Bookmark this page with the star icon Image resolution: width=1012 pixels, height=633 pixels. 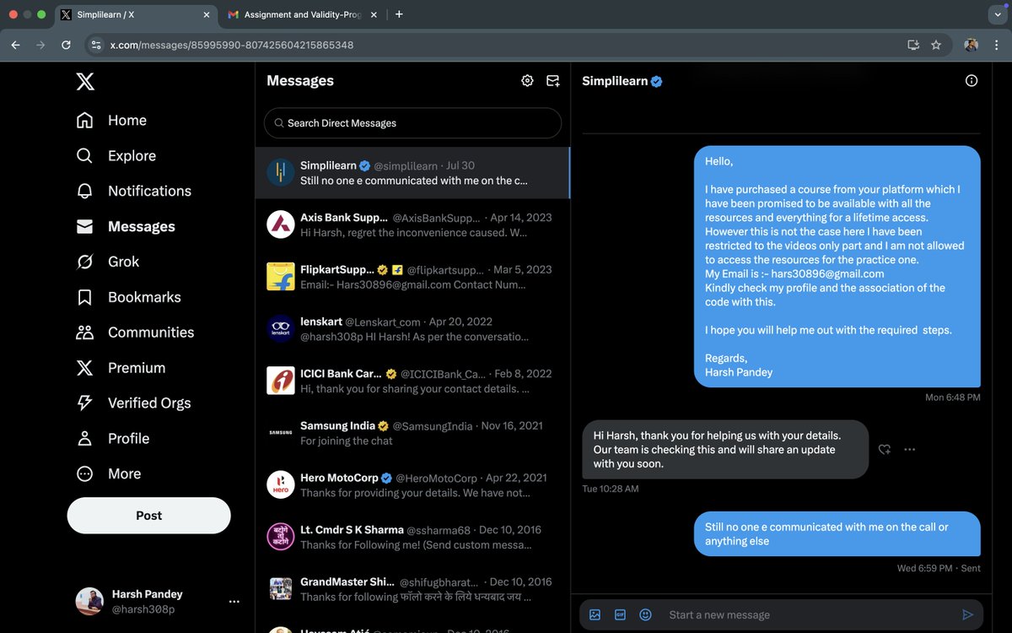(x=936, y=45)
